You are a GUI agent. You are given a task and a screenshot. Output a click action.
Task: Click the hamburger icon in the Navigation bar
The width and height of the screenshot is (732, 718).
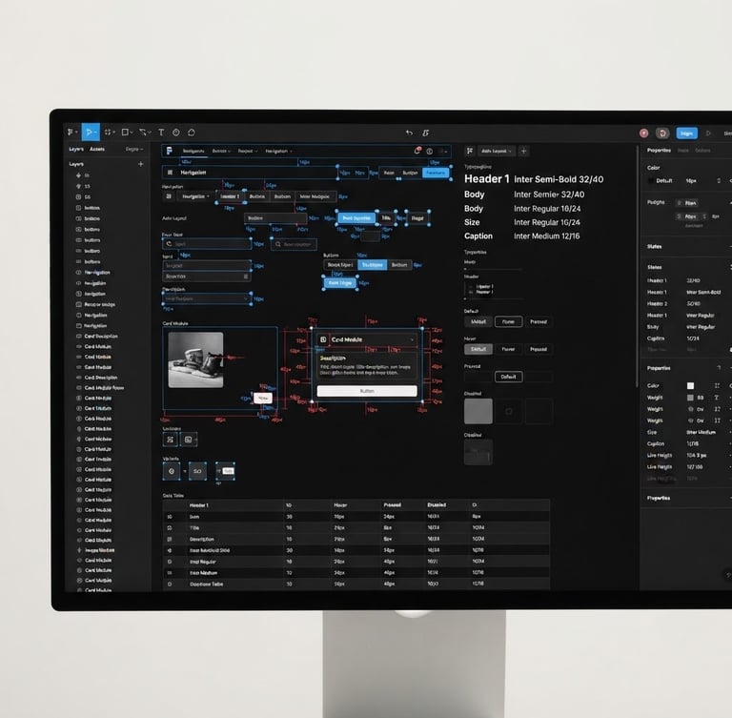point(170,173)
